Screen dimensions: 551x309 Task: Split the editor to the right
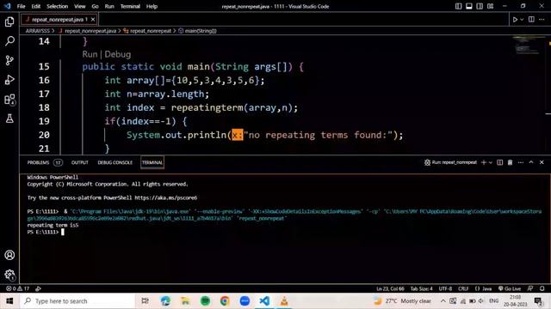(x=531, y=20)
